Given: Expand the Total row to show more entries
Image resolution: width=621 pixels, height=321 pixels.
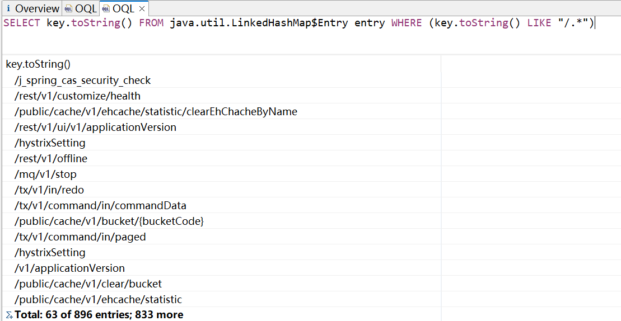Looking at the screenshot, I should tap(99, 315).
